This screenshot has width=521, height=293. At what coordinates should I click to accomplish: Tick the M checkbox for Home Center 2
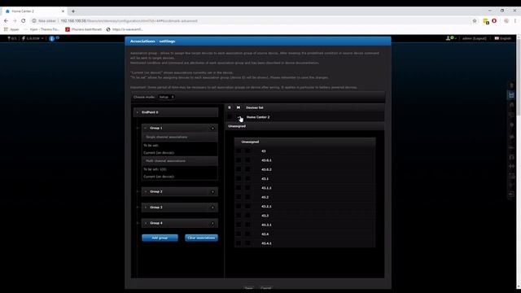point(239,117)
